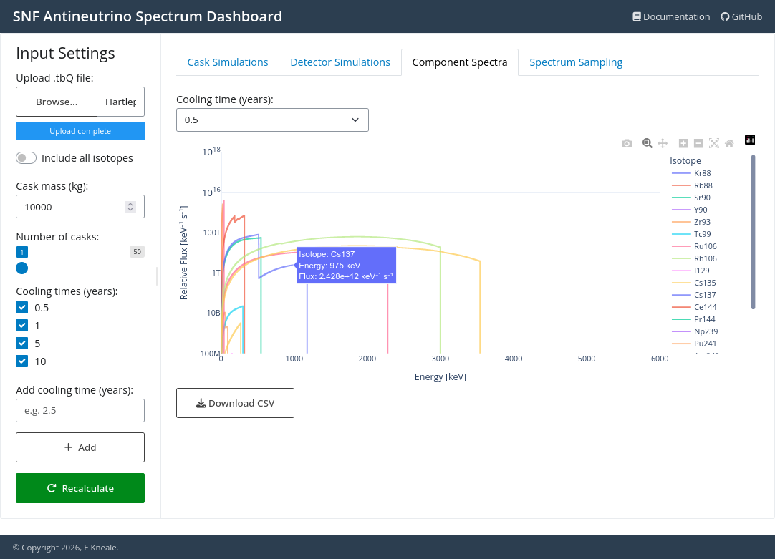
Task: Click the Add cooling time button
Action: tap(80, 447)
